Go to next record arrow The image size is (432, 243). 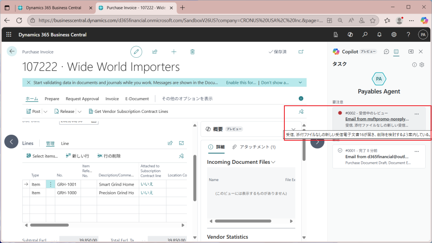317,142
